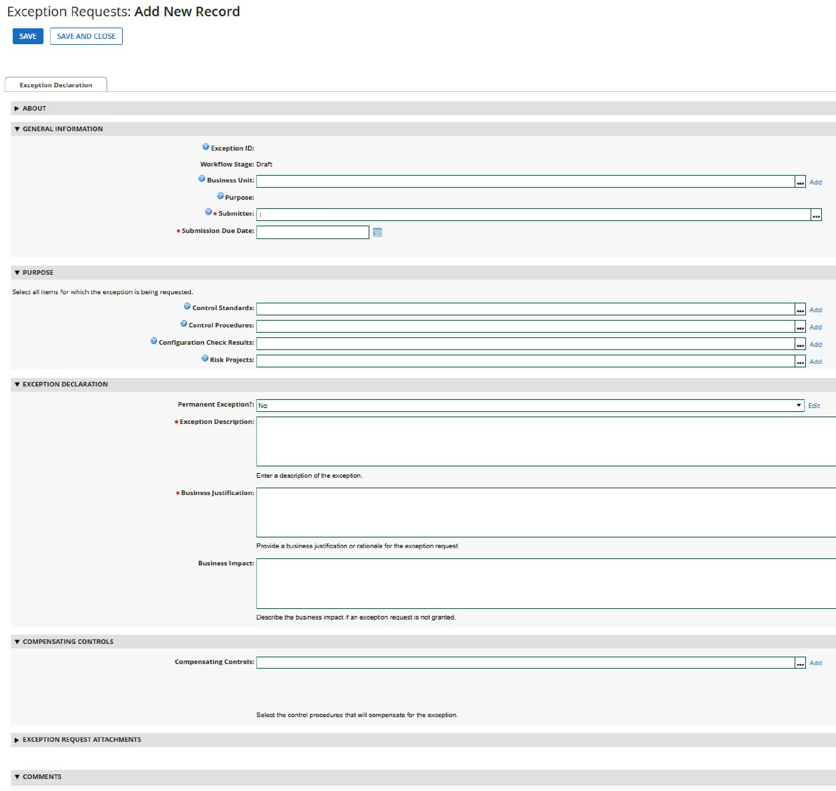Click the Control Standards help icon
Screen dimensions: 836x791
[187, 307]
